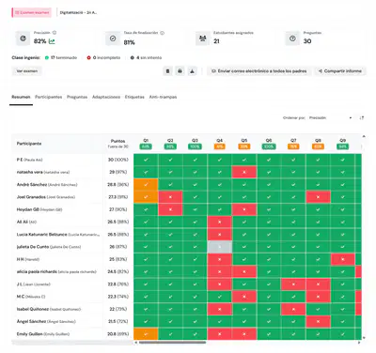This screenshot has height=353, width=376.
Task: Open the Preguntas tab
Action: [77, 97]
